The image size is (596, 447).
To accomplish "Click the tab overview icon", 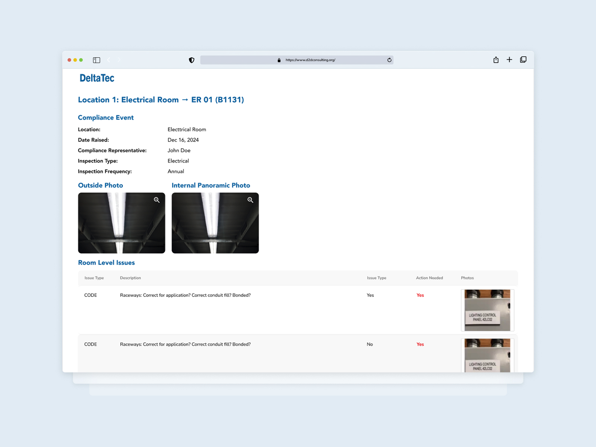I will [x=523, y=60].
